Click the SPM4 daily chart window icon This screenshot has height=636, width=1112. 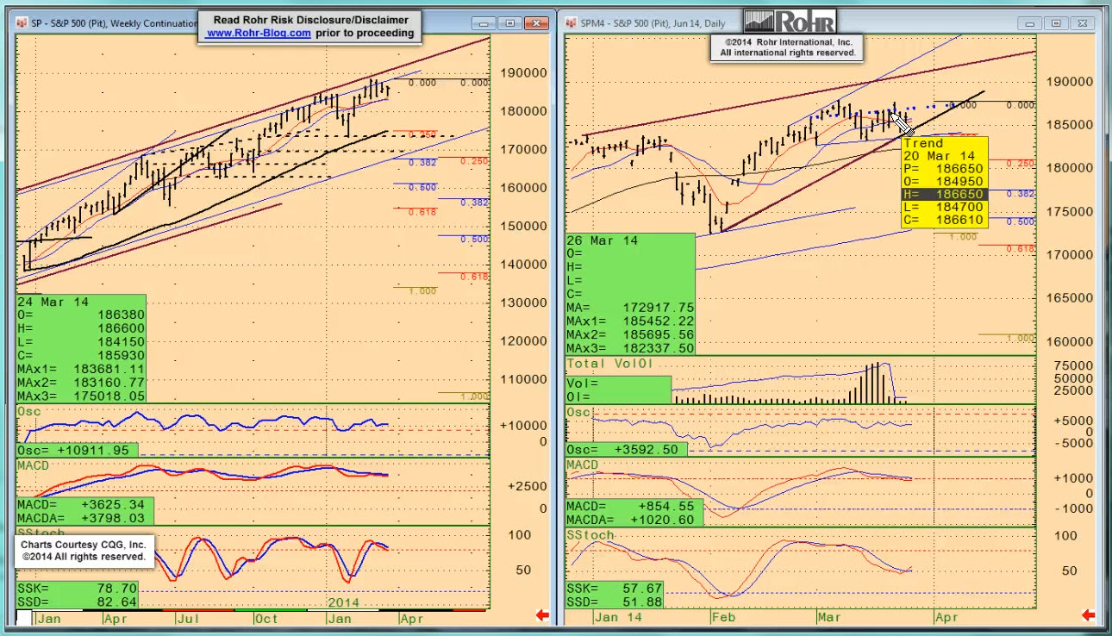click(571, 23)
